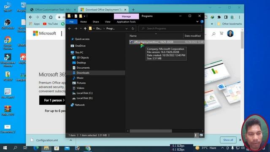Open Documents in navigation pane
This screenshot has width=270, height=152.
[83, 68]
